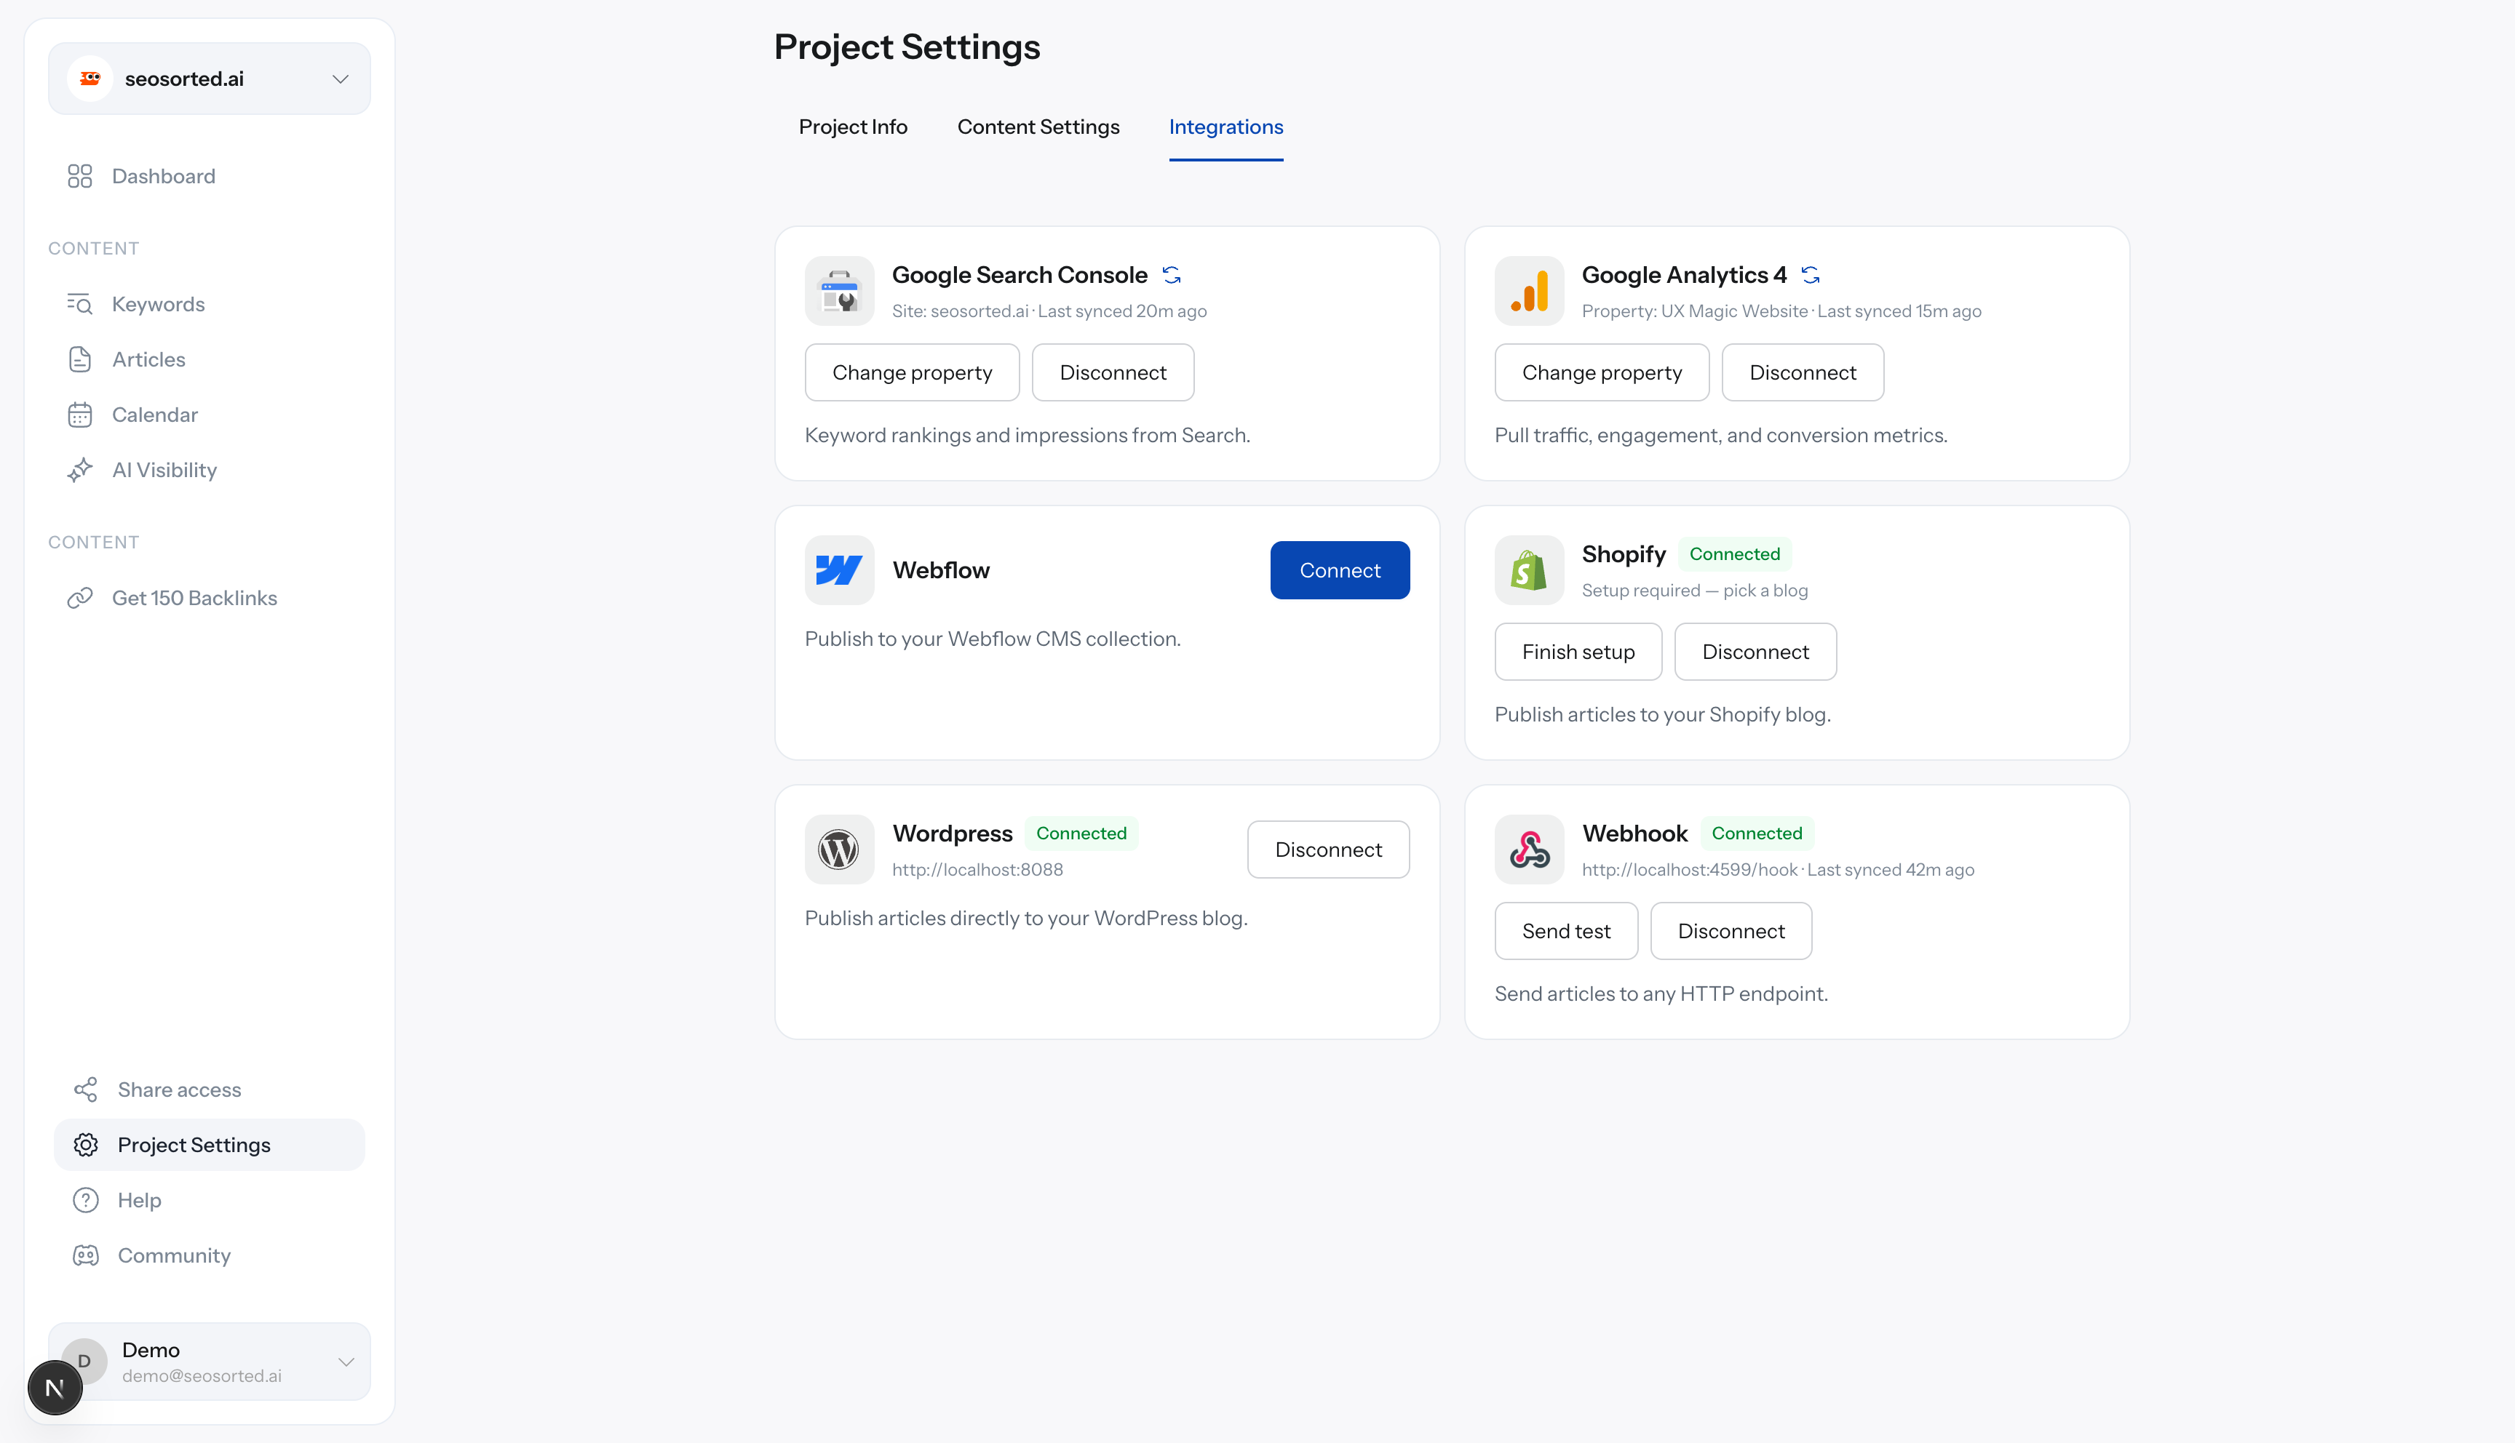Viewport: 2515px width, 1443px height.
Task: Disconnect the Webhook integration
Action: point(1731,931)
